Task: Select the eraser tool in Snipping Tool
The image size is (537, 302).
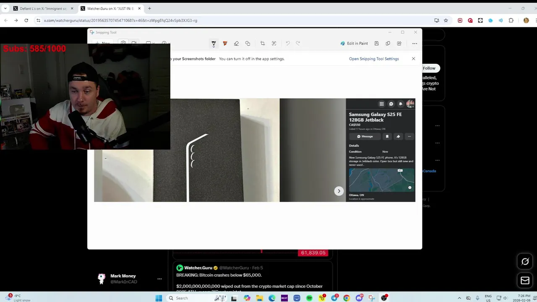Action: tap(236, 43)
